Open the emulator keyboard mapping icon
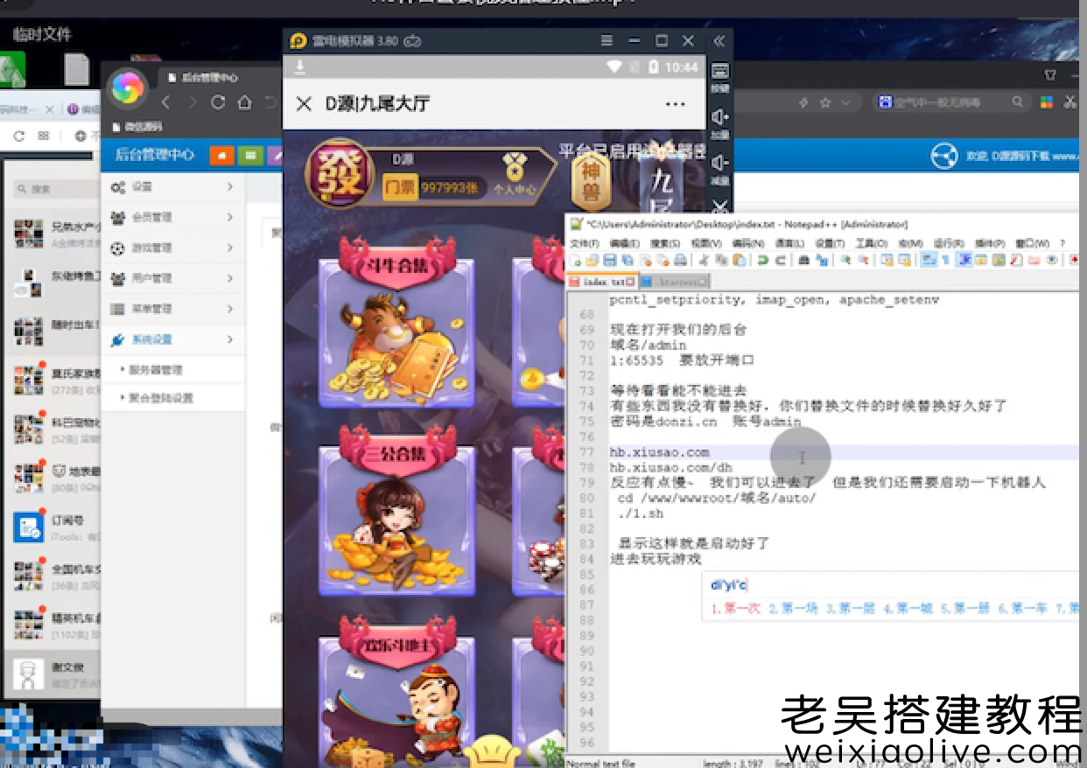Screen dimensions: 1087x768 [719, 73]
